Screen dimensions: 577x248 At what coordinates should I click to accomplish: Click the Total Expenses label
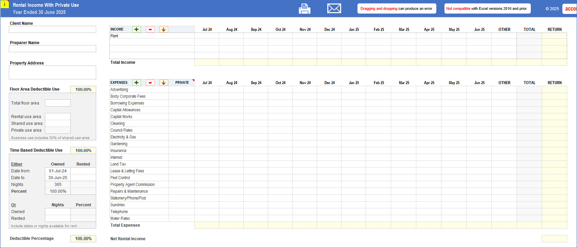tap(125, 225)
